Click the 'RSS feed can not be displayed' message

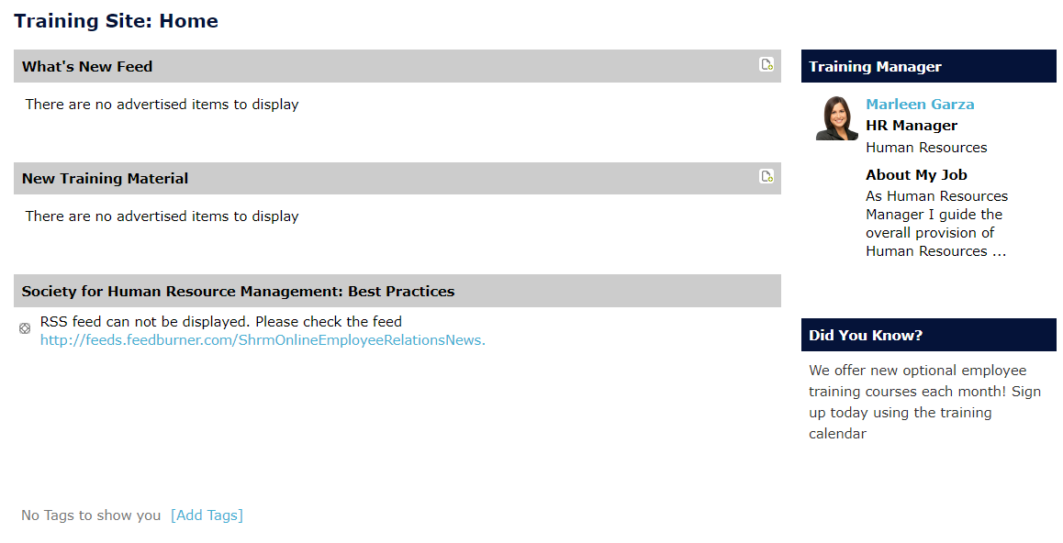(x=221, y=322)
